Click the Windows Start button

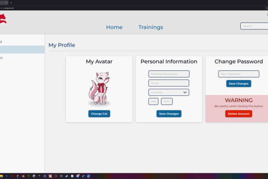point(1,176)
